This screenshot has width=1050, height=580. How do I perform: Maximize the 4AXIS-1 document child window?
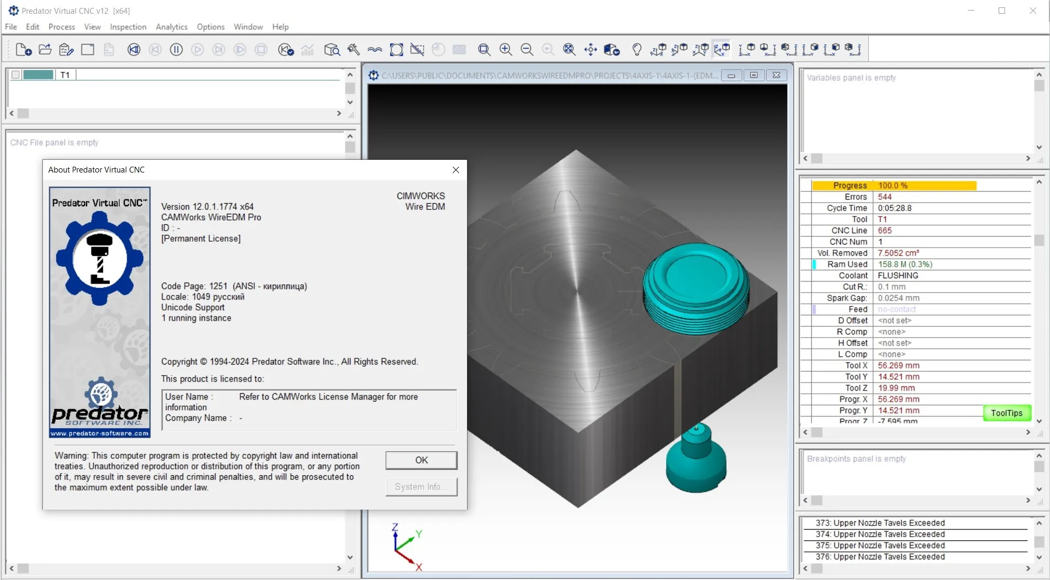tap(753, 75)
